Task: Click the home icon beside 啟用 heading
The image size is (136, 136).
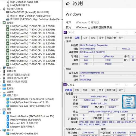Action: [68, 4]
